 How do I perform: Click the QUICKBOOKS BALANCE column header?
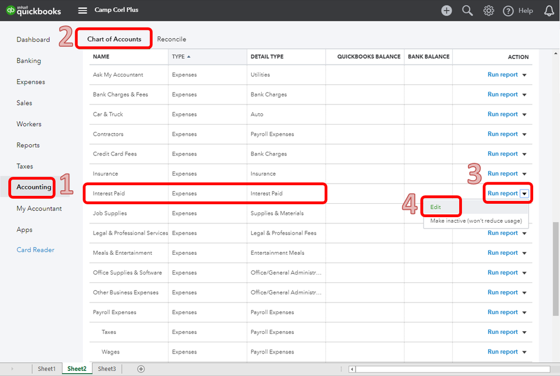point(369,57)
